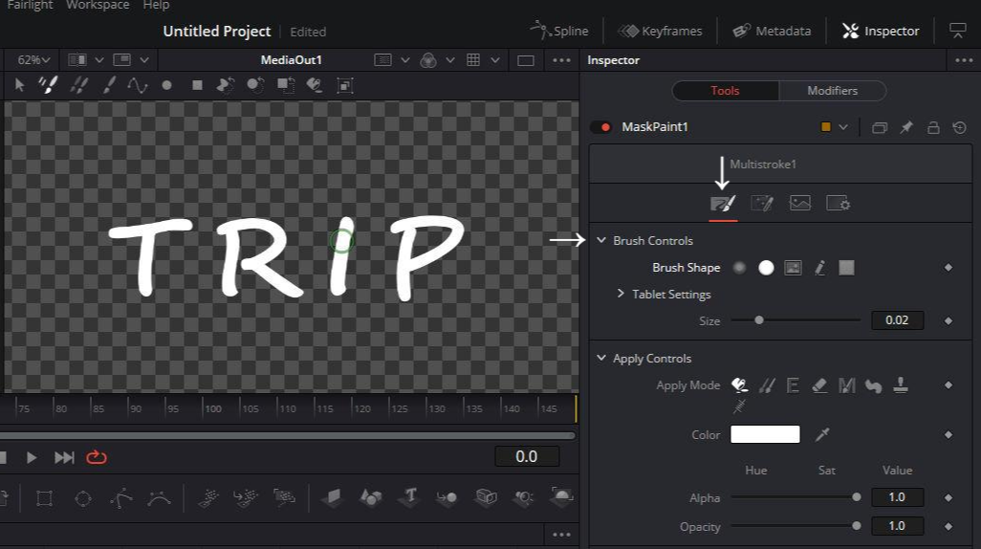This screenshot has height=549, width=981.
Task: Add Polygon mask node from bottom toolbar
Action: pyautogui.click(x=121, y=498)
